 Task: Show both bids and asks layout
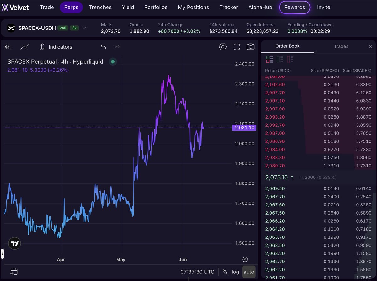click(270, 59)
